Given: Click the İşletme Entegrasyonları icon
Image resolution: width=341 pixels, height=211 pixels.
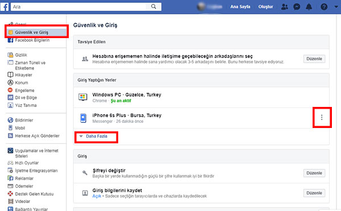Looking at the screenshot, I should click(x=10, y=170).
